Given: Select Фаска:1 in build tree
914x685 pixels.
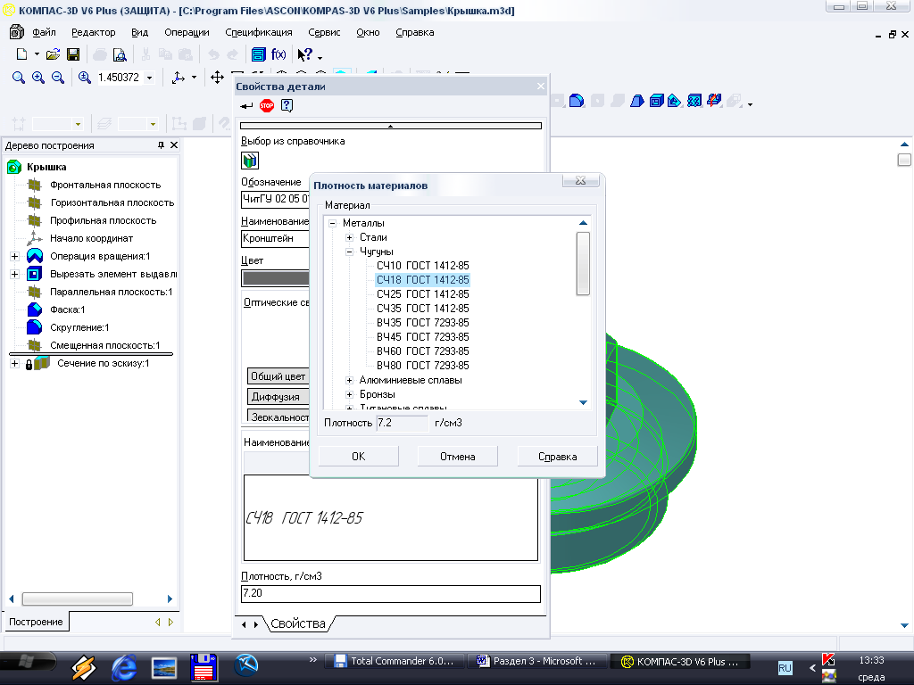Looking at the screenshot, I should pyautogui.click(x=68, y=309).
